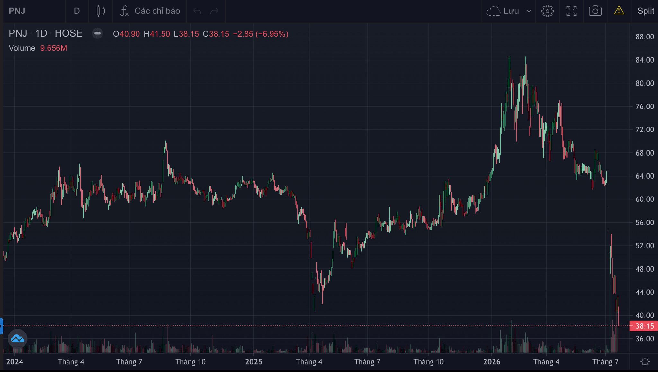Open time axis settings sun icon
The image size is (658, 372).
click(645, 362)
